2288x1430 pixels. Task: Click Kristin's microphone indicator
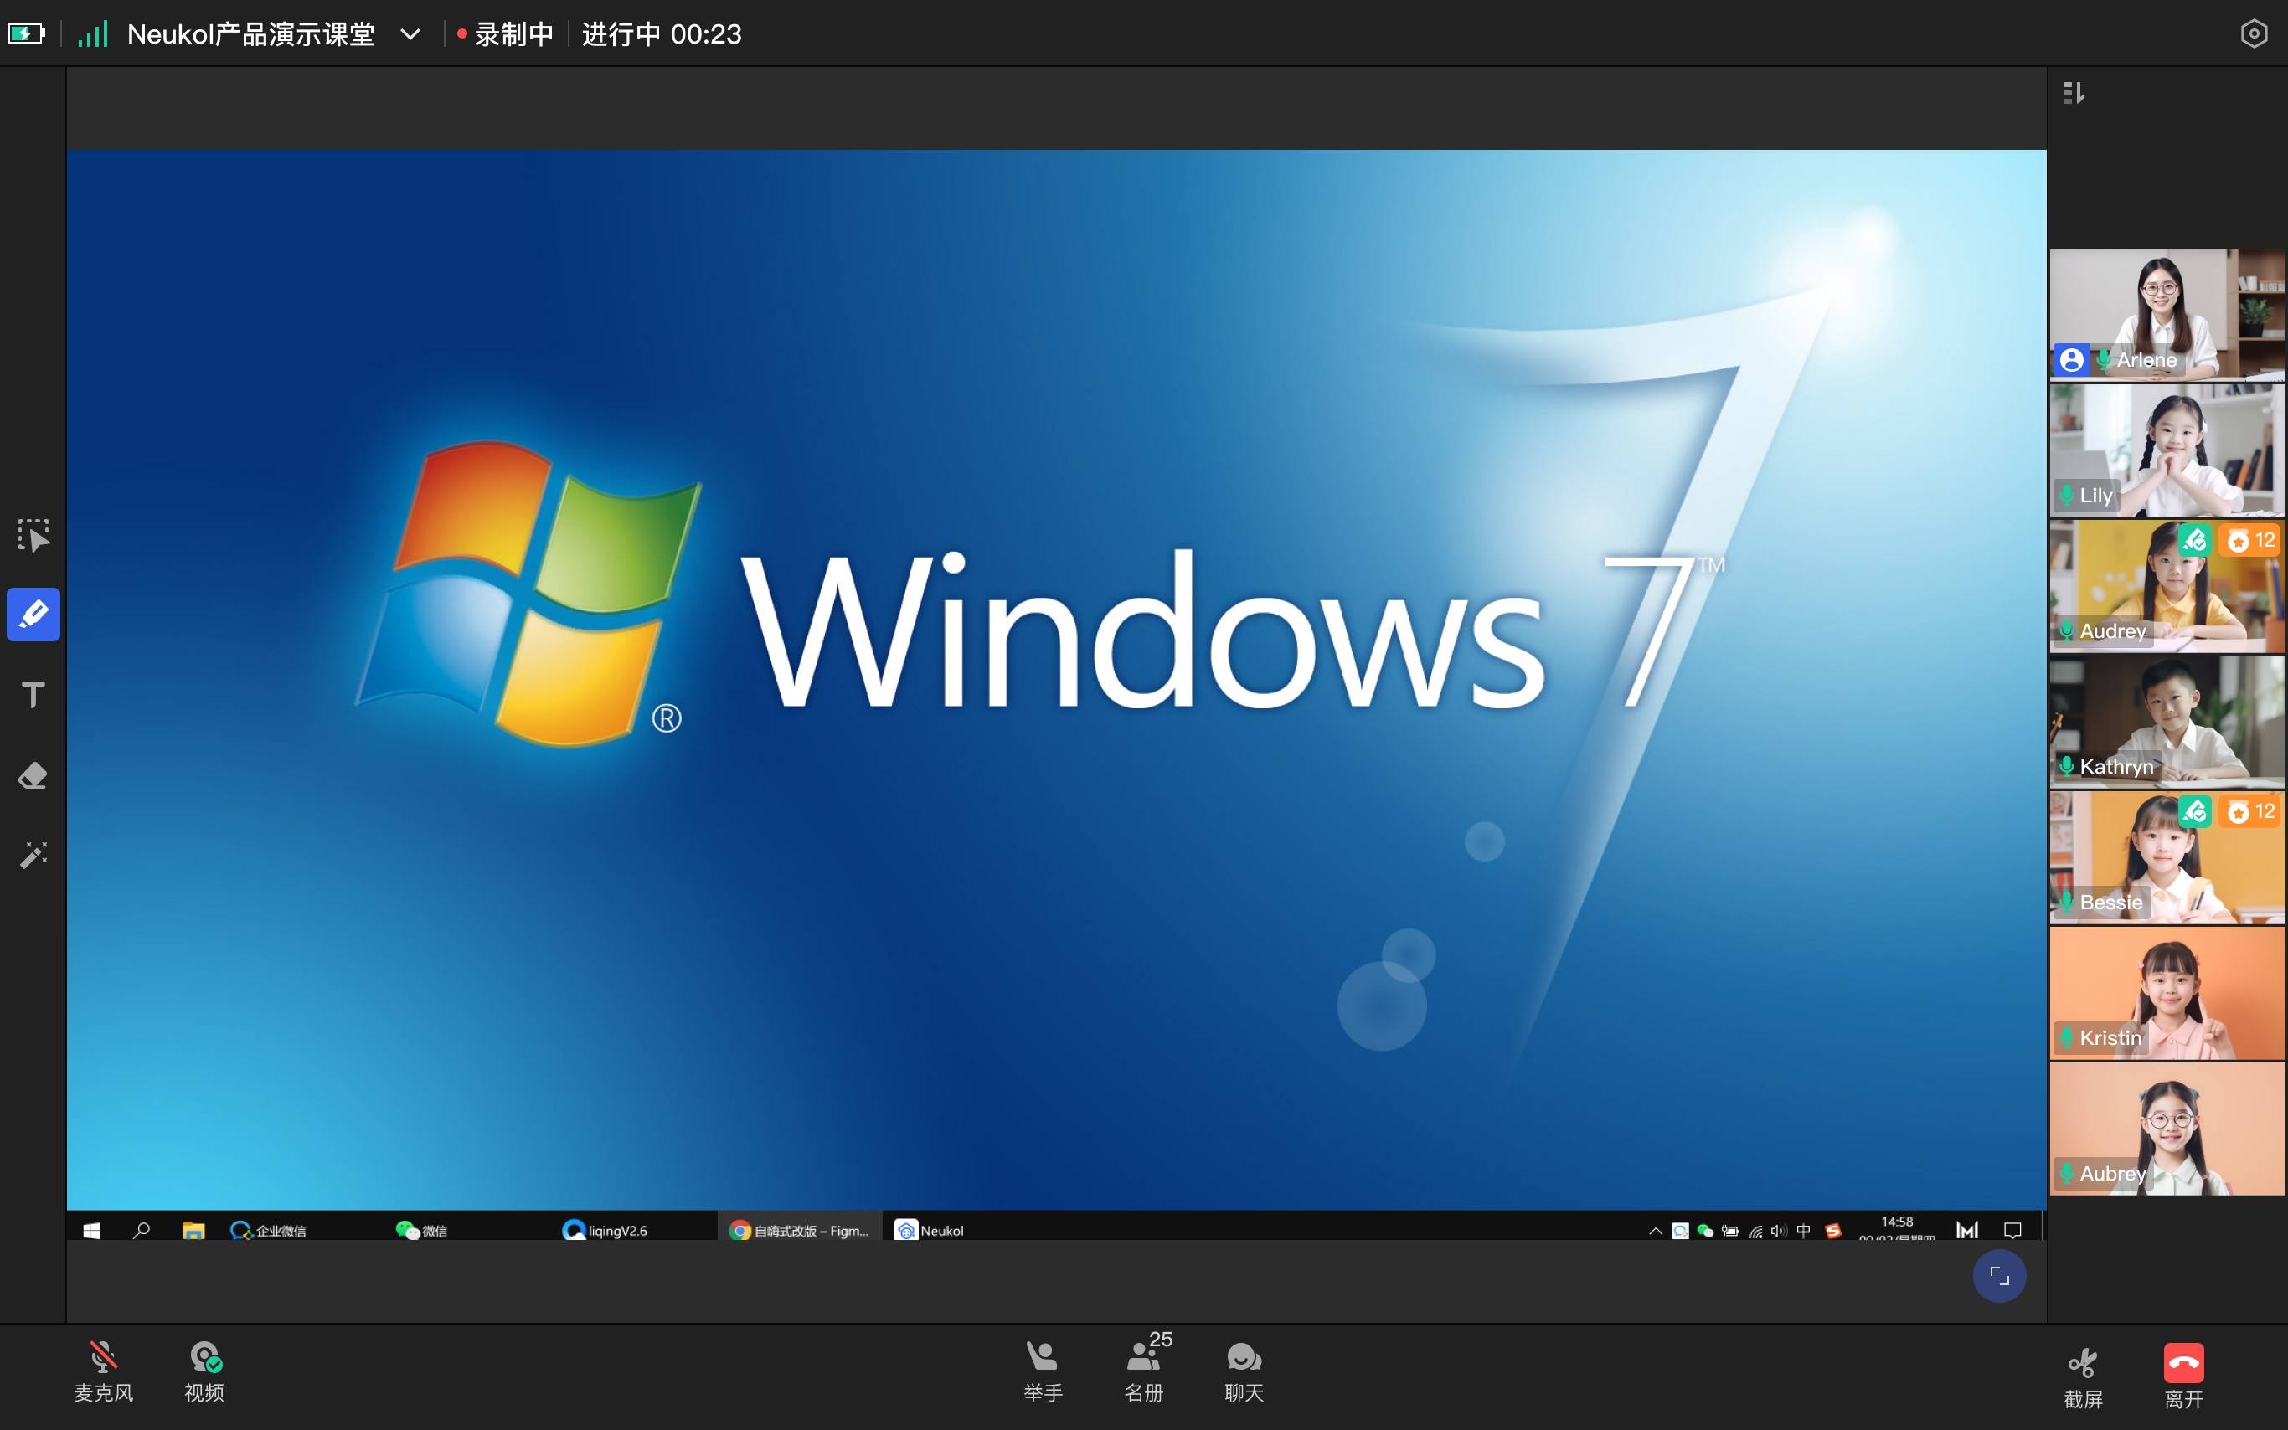pos(2067,1038)
